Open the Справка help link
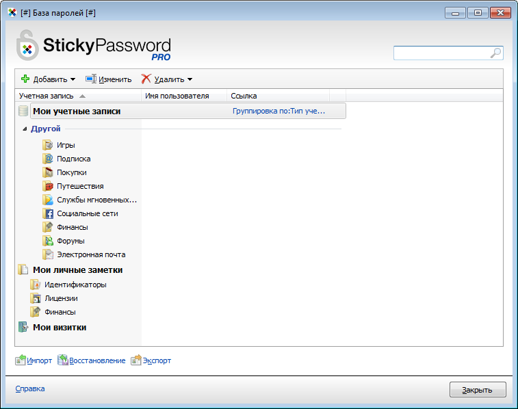518x409 pixels. point(30,388)
